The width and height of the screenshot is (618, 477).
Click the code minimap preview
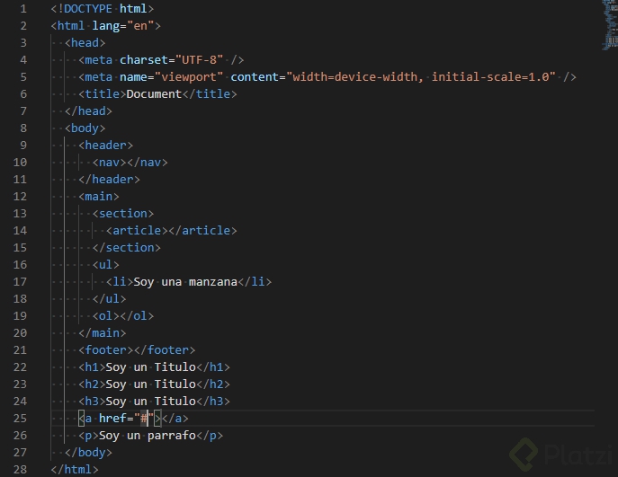(609, 25)
